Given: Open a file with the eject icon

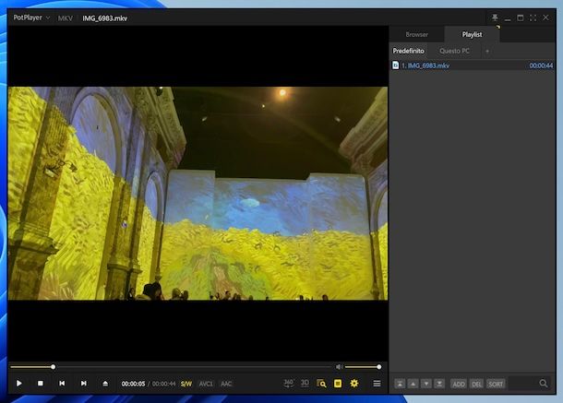Looking at the screenshot, I should coord(105,384).
